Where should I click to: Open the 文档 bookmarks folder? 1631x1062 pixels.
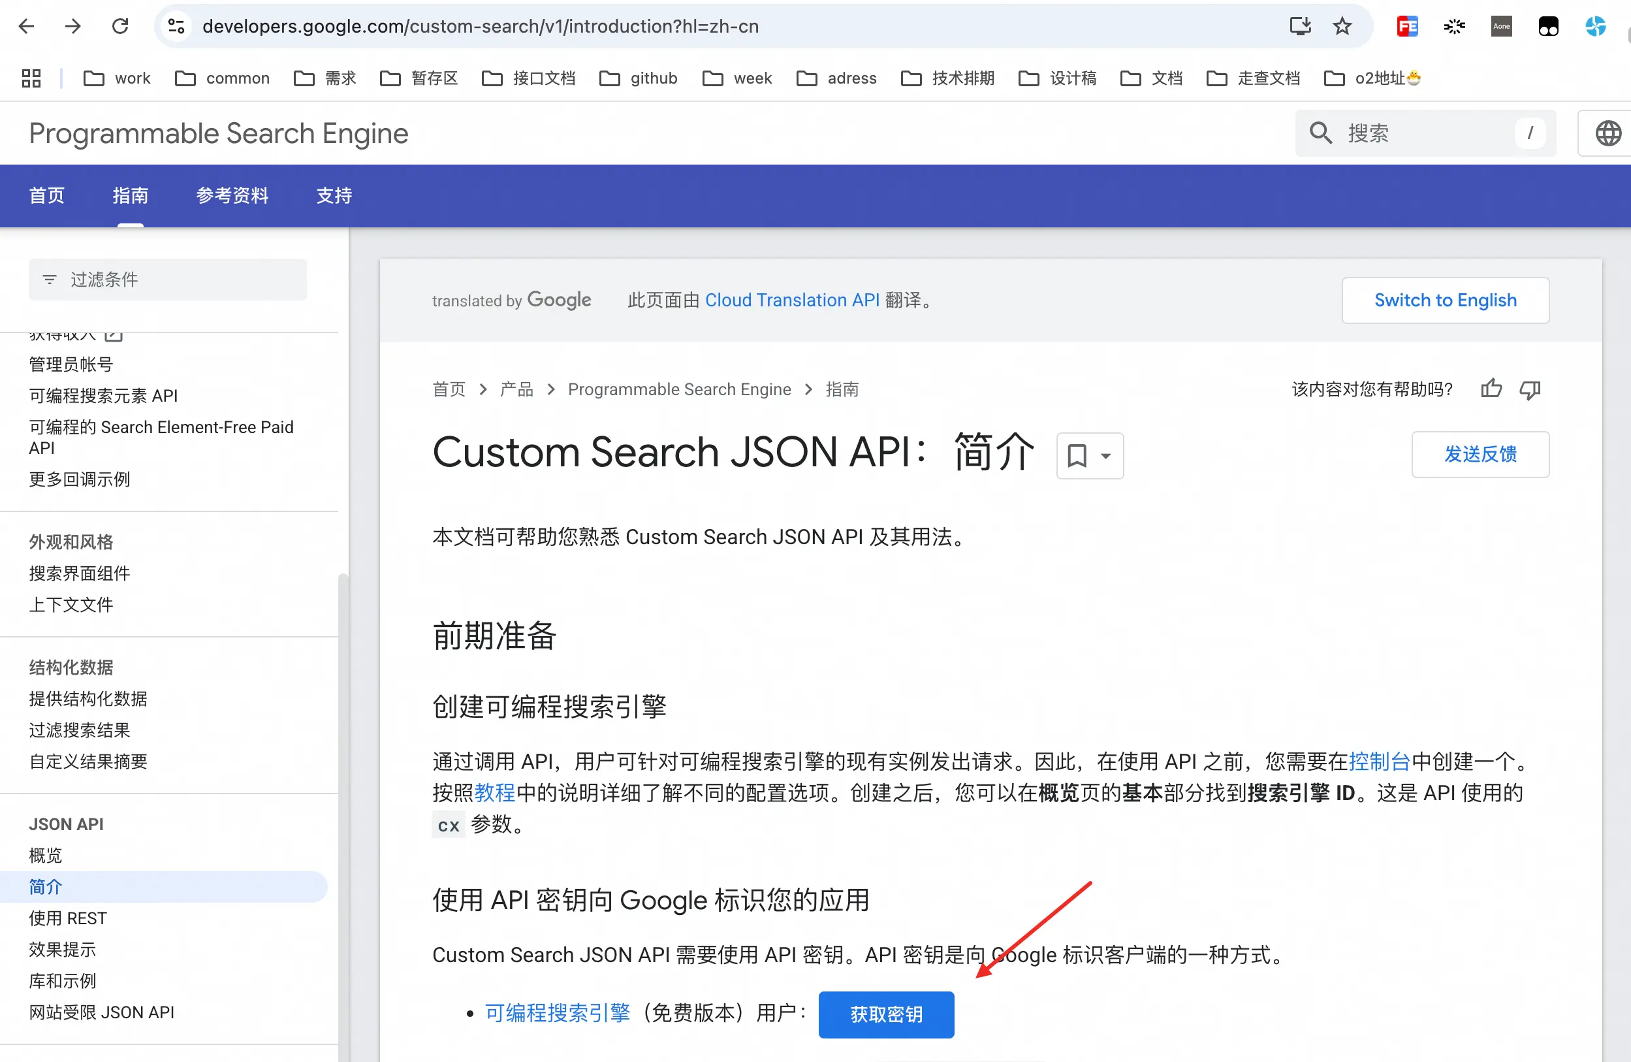(x=1151, y=78)
